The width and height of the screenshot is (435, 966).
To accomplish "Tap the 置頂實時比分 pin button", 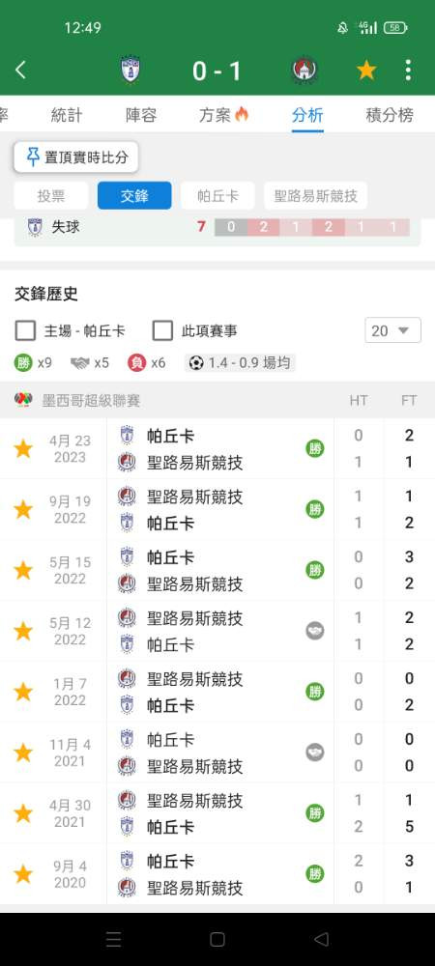I will coord(76,157).
